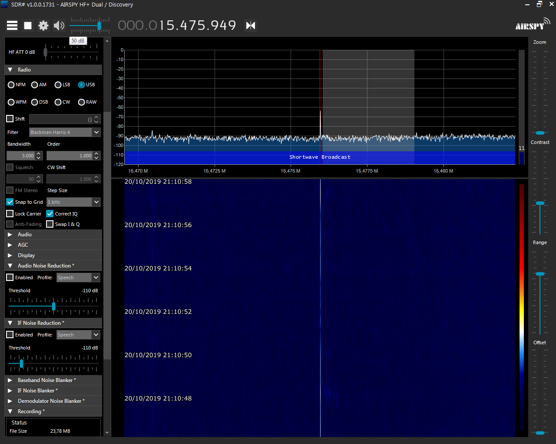Click the Bandwidth value field
This screenshot has height=444, width=556.
coord(20,156)
